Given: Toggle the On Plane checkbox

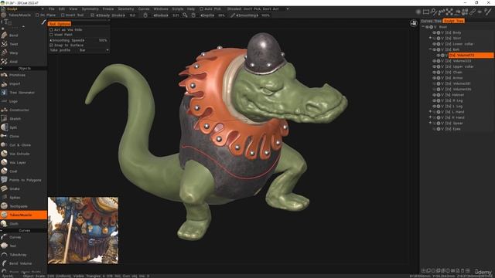Looking at the screenshot, I should tap(37, 15).
